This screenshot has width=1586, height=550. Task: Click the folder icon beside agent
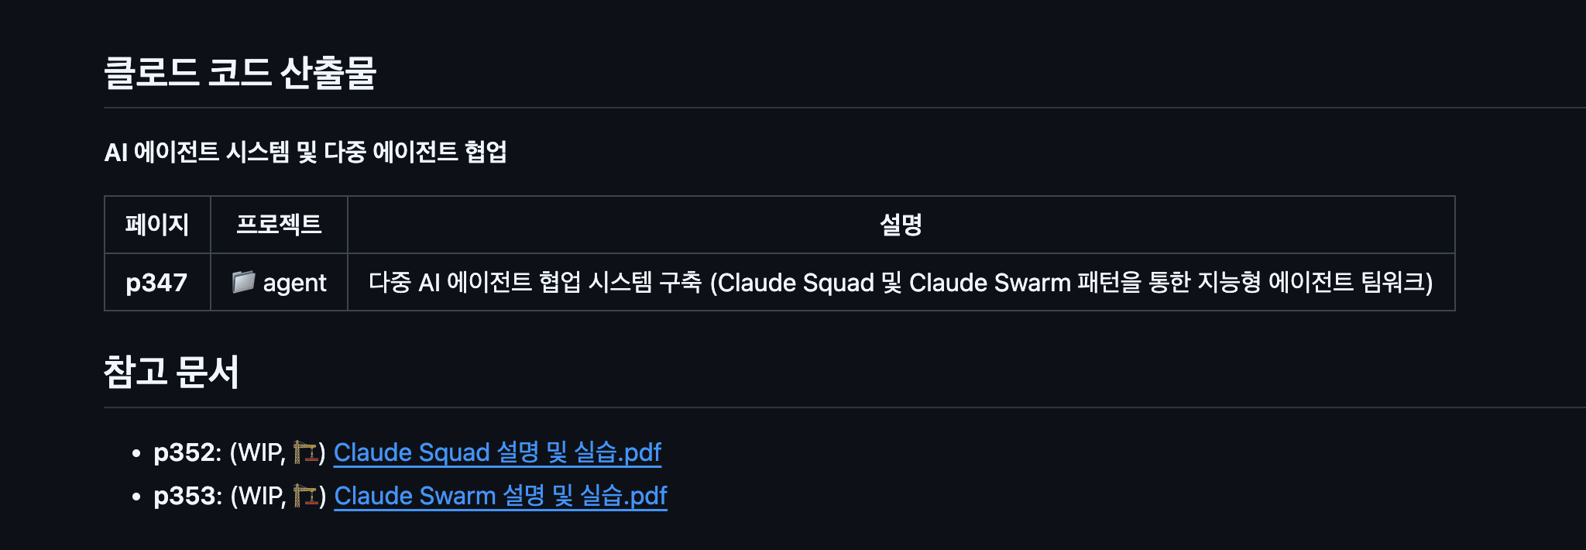pyautogui.click(x=243, y=282)
